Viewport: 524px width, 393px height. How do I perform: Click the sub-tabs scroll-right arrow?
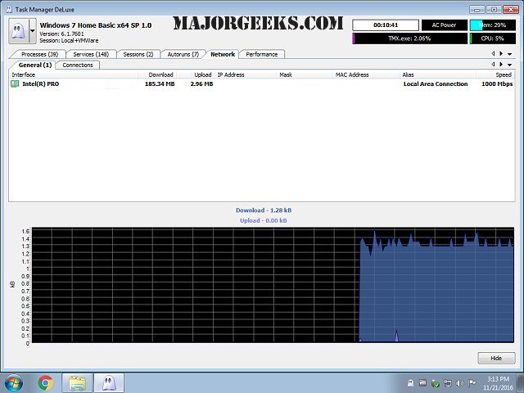[501, 64]
